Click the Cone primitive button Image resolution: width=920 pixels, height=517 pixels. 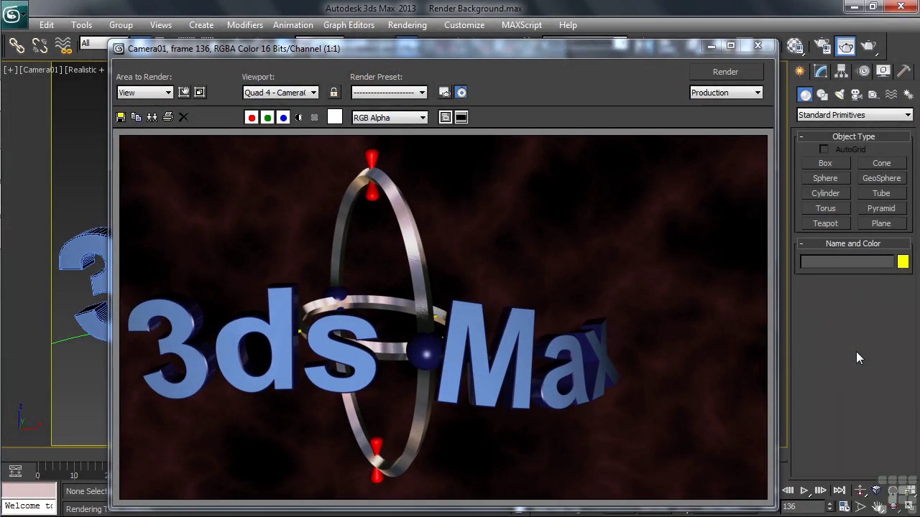pos(881,163)
